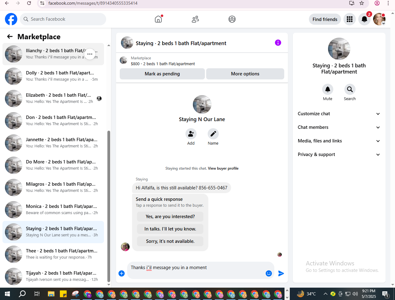Choose an emoji in message box
The height and width of the screenshot is (300, 395).
tap(269, 273)
